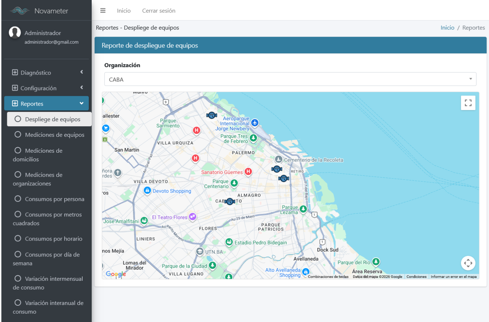Click Sanatorio Güemes hospital marker

[248, 172]
